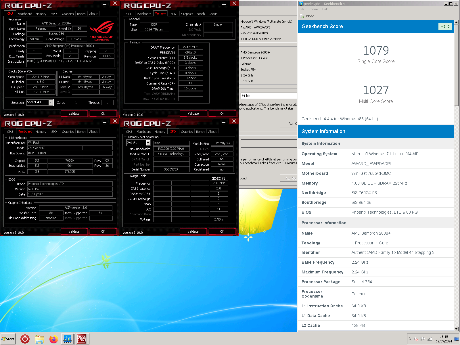Select Bench tab in top-right Memory window
Image resolution: width=460 pixels, height=345 pixels.
(x=201, y=14)
